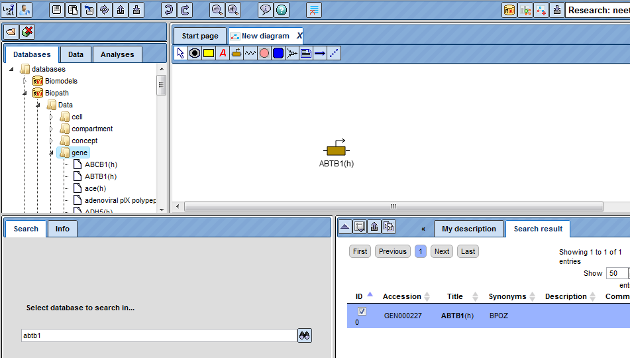
Task: Close the New diagram tab
Action: 299,36
